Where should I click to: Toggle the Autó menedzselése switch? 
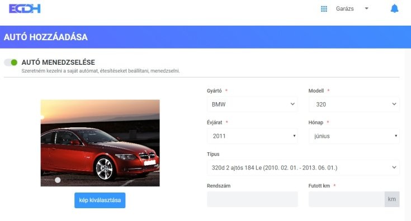(x=11, y=63)
